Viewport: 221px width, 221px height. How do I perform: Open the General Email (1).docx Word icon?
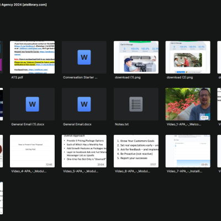32,104
